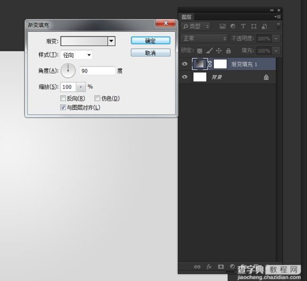Collapse the layers panel with double arrows
The height and width of the screenshot is (281, 307).
click(272, 10)
